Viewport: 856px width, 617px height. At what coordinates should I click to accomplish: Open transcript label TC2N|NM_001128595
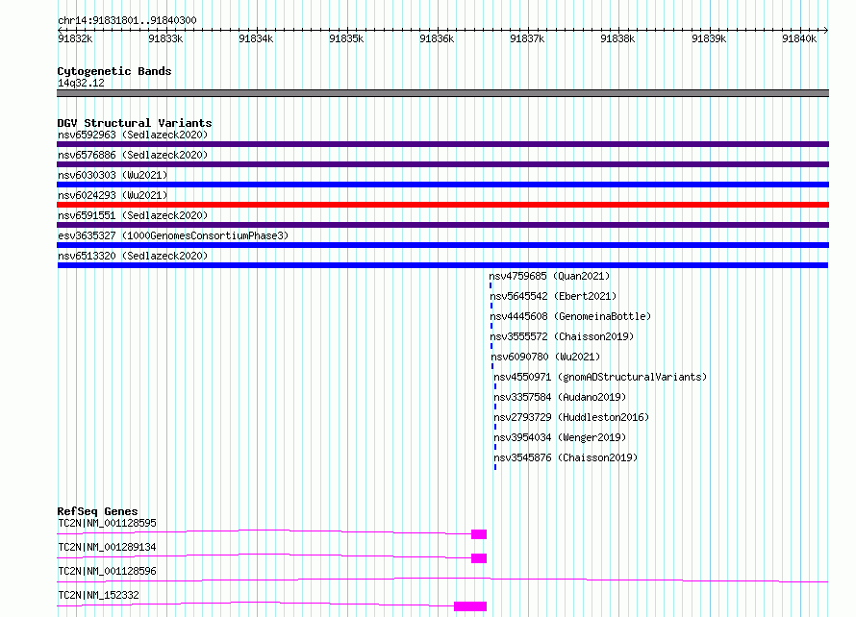click(x=107, y=523)
